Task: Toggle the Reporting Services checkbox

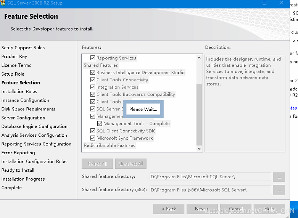Action: click(93, 58)
